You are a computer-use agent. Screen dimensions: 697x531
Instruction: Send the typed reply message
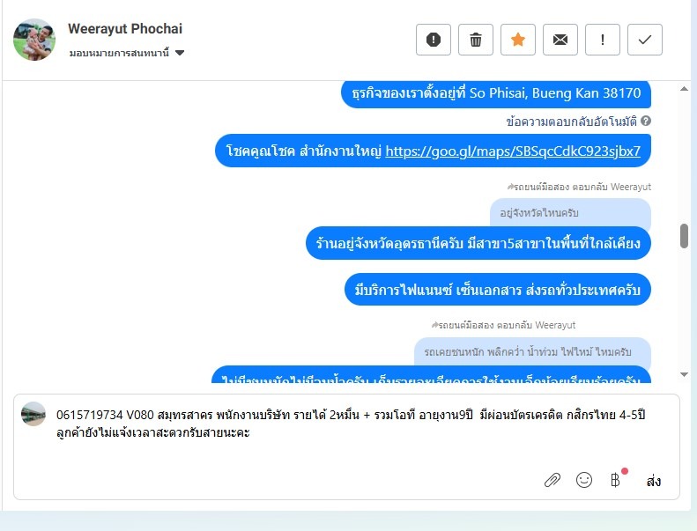(654, 481)
